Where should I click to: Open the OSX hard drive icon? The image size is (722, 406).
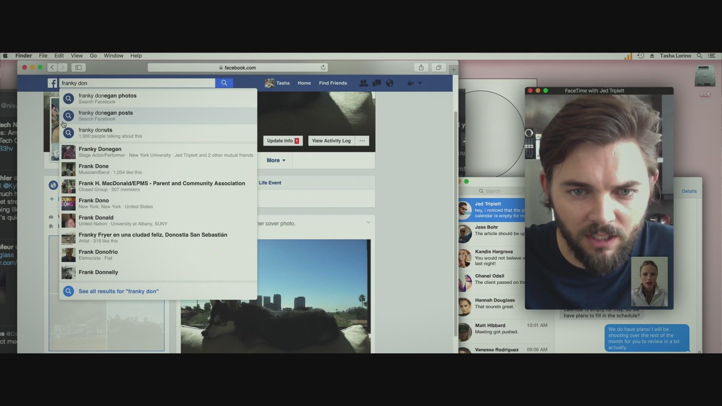(x=705, y=77)
